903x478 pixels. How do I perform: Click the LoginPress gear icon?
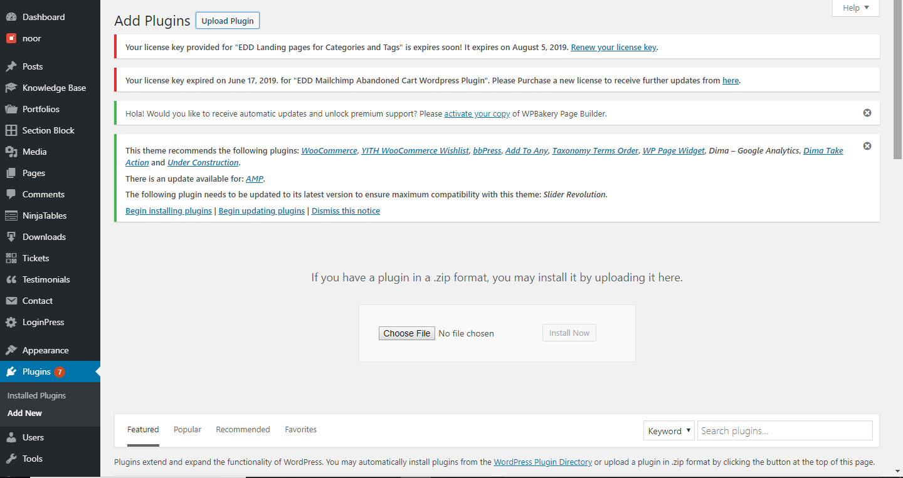coord(11,322)
